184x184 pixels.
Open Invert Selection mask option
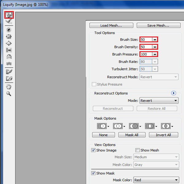(x=167, y=126)
